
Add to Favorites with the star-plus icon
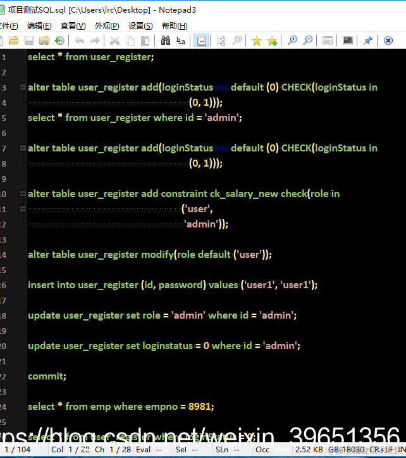[272, 41]
